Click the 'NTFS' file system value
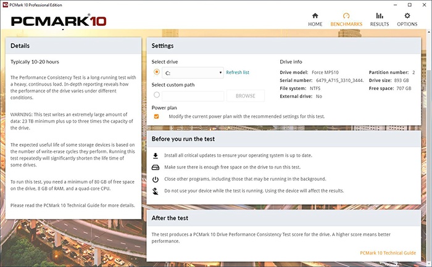 click(x=315, y=88)
